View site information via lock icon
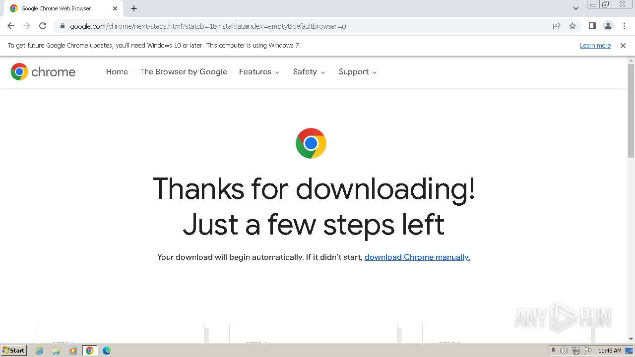The width and height of the screenshot is (635, 357). tap(63, 26)
